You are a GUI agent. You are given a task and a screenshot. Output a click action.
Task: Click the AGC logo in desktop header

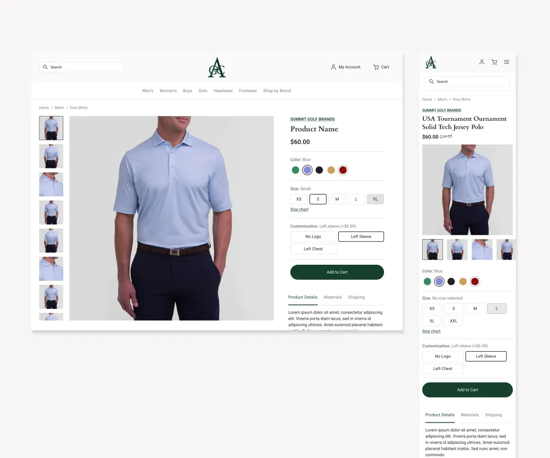click(x=217, y=67)
